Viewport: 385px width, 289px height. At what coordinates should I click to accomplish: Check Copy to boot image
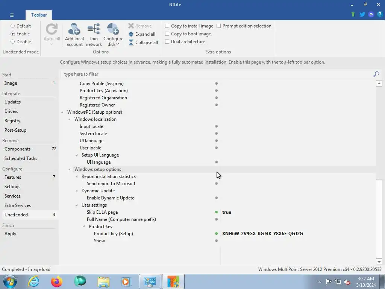coord(167,33)
